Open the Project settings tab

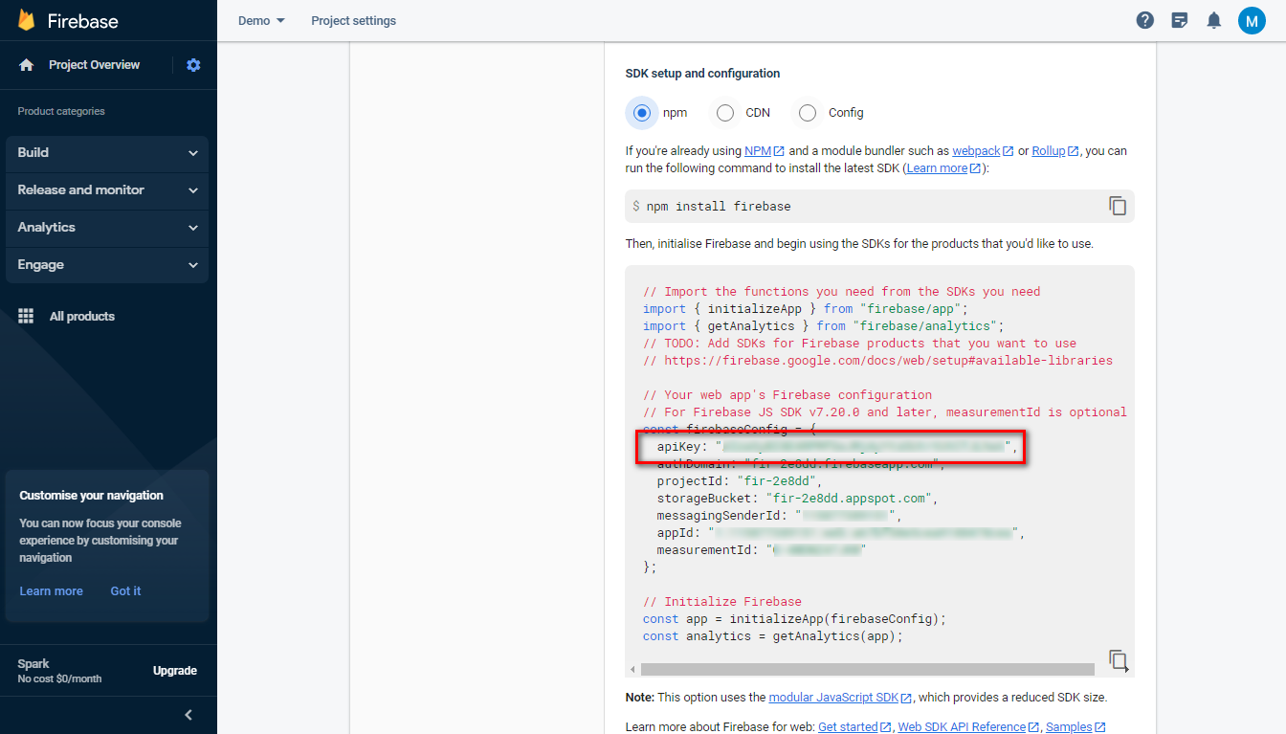[353, 20]
